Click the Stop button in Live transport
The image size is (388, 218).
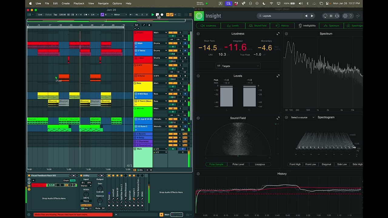(x=157, y=15)
